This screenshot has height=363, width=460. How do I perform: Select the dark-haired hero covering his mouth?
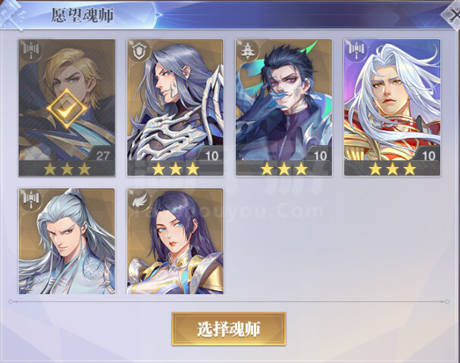tap(283, 107)
